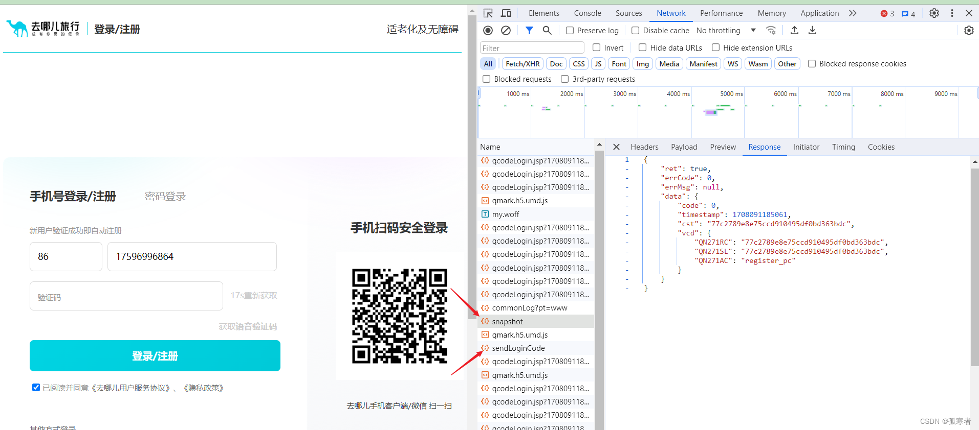Select the sendLoginCode request row
The width and height of the screenshot is (979, 430).
point(536,348)
